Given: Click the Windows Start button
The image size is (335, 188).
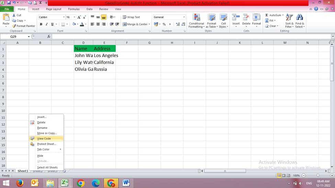Looking at the screenshot, I should click(6, 183).
